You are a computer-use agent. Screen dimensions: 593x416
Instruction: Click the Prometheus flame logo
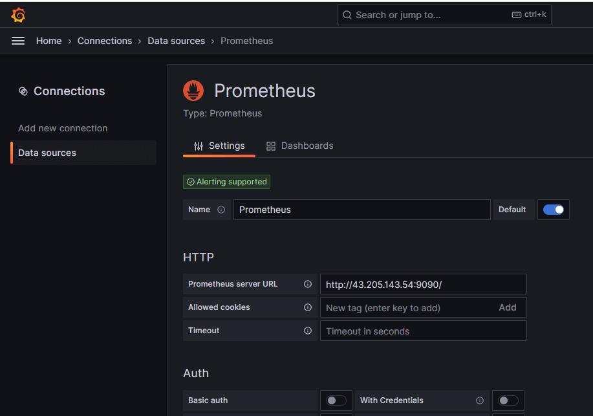(193, 91)
